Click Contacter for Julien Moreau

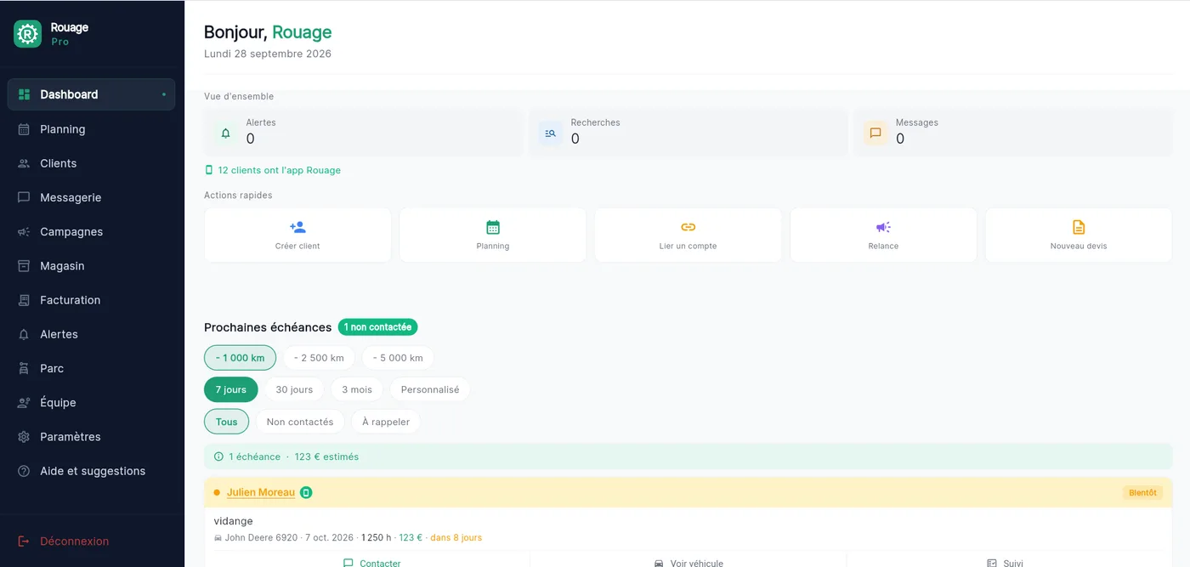pos(371,563)
